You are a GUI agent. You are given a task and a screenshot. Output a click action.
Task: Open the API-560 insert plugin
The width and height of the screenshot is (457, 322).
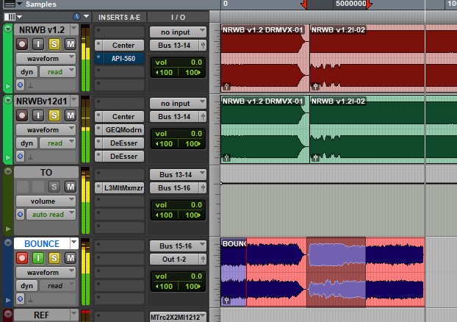(x=123, y=58)
